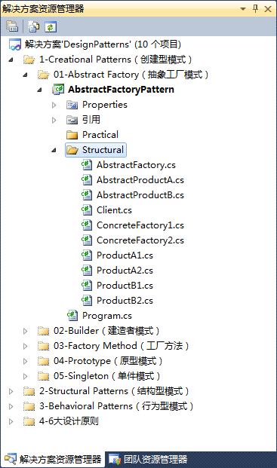Select the Client.cs file name
This screenshot has height=468, width=277.
click(114, 210)
